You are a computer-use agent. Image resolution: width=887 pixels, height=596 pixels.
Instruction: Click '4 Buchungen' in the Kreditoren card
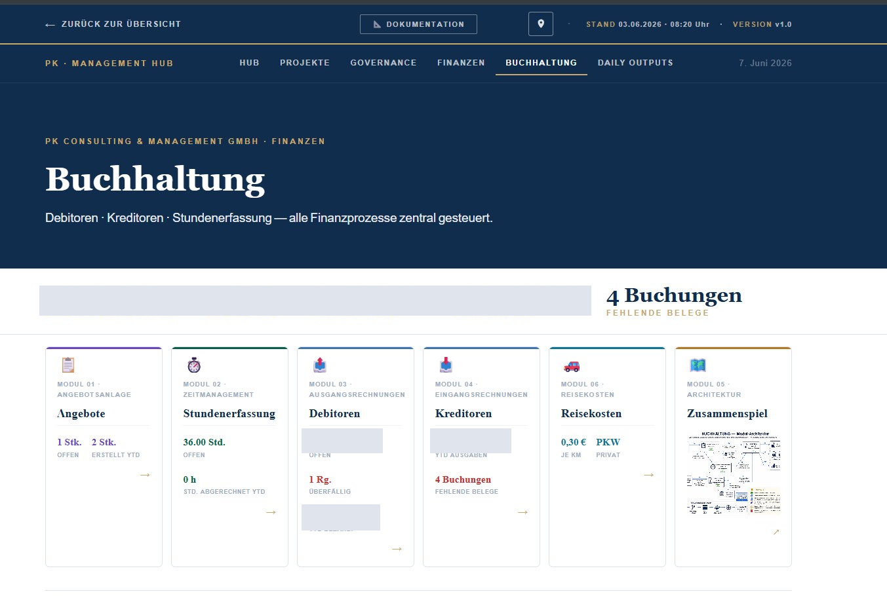[463, 479]
